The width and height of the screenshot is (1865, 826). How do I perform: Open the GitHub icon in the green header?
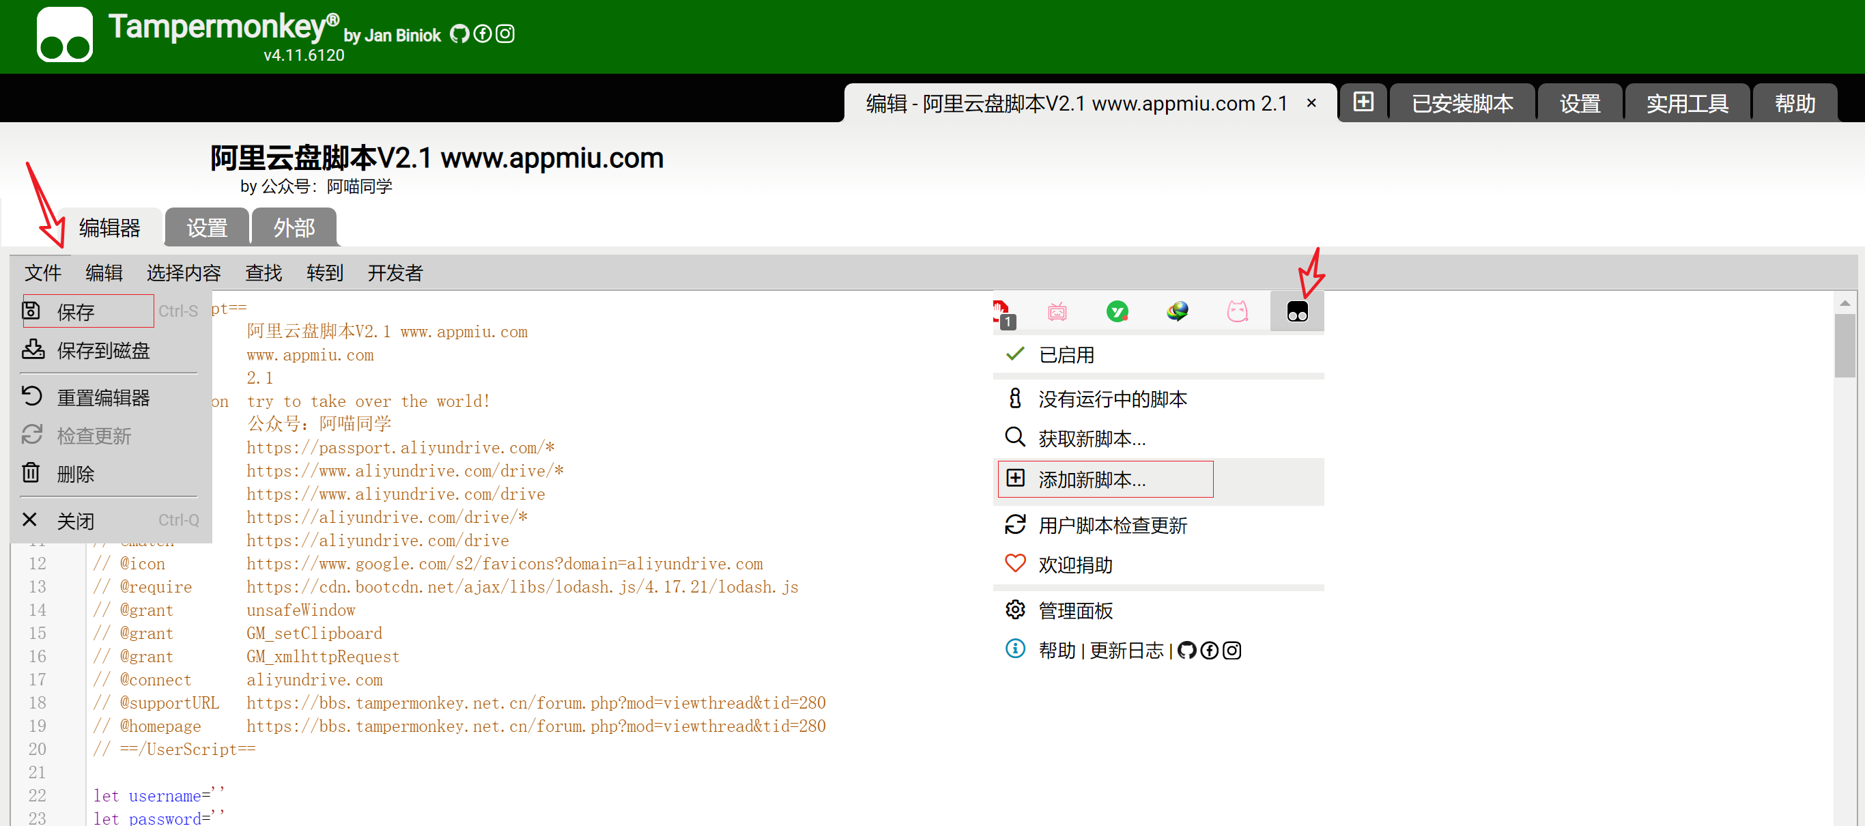click(459, 34)
